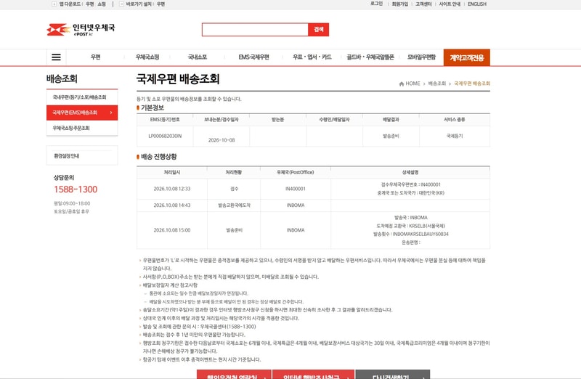Open the 고객센터 customer center link
Viewport: 581px width, 379px height.
[x=423, y=4]
